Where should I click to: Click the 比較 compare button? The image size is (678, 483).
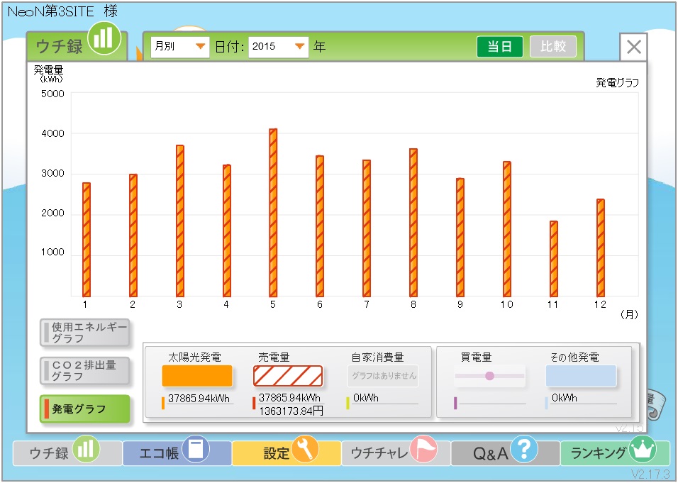pos(553,46)
